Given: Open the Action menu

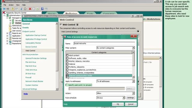Looking at the screenshot, I should coord(11,5).
